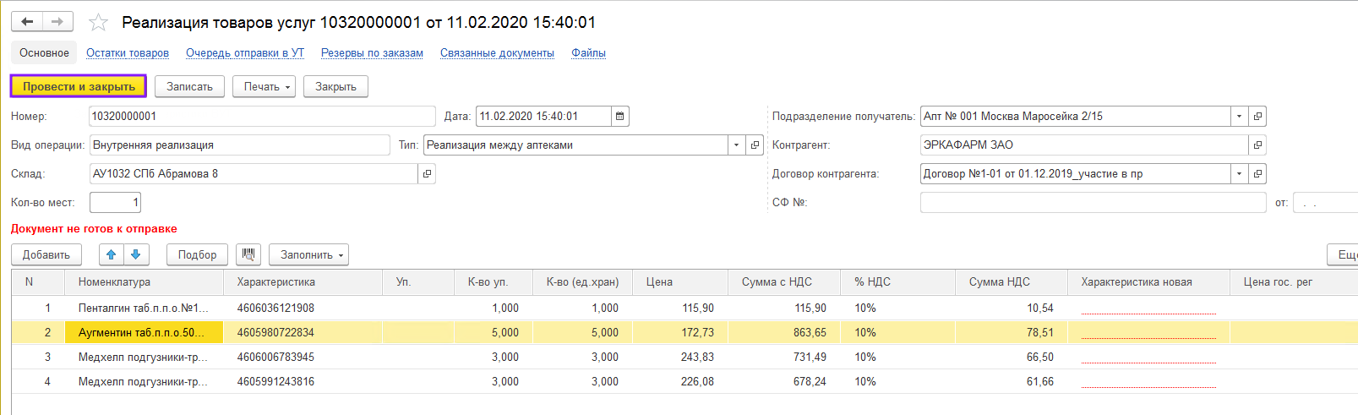Move row down with blue arrow
1358x415 pixels.
(136, 254)
